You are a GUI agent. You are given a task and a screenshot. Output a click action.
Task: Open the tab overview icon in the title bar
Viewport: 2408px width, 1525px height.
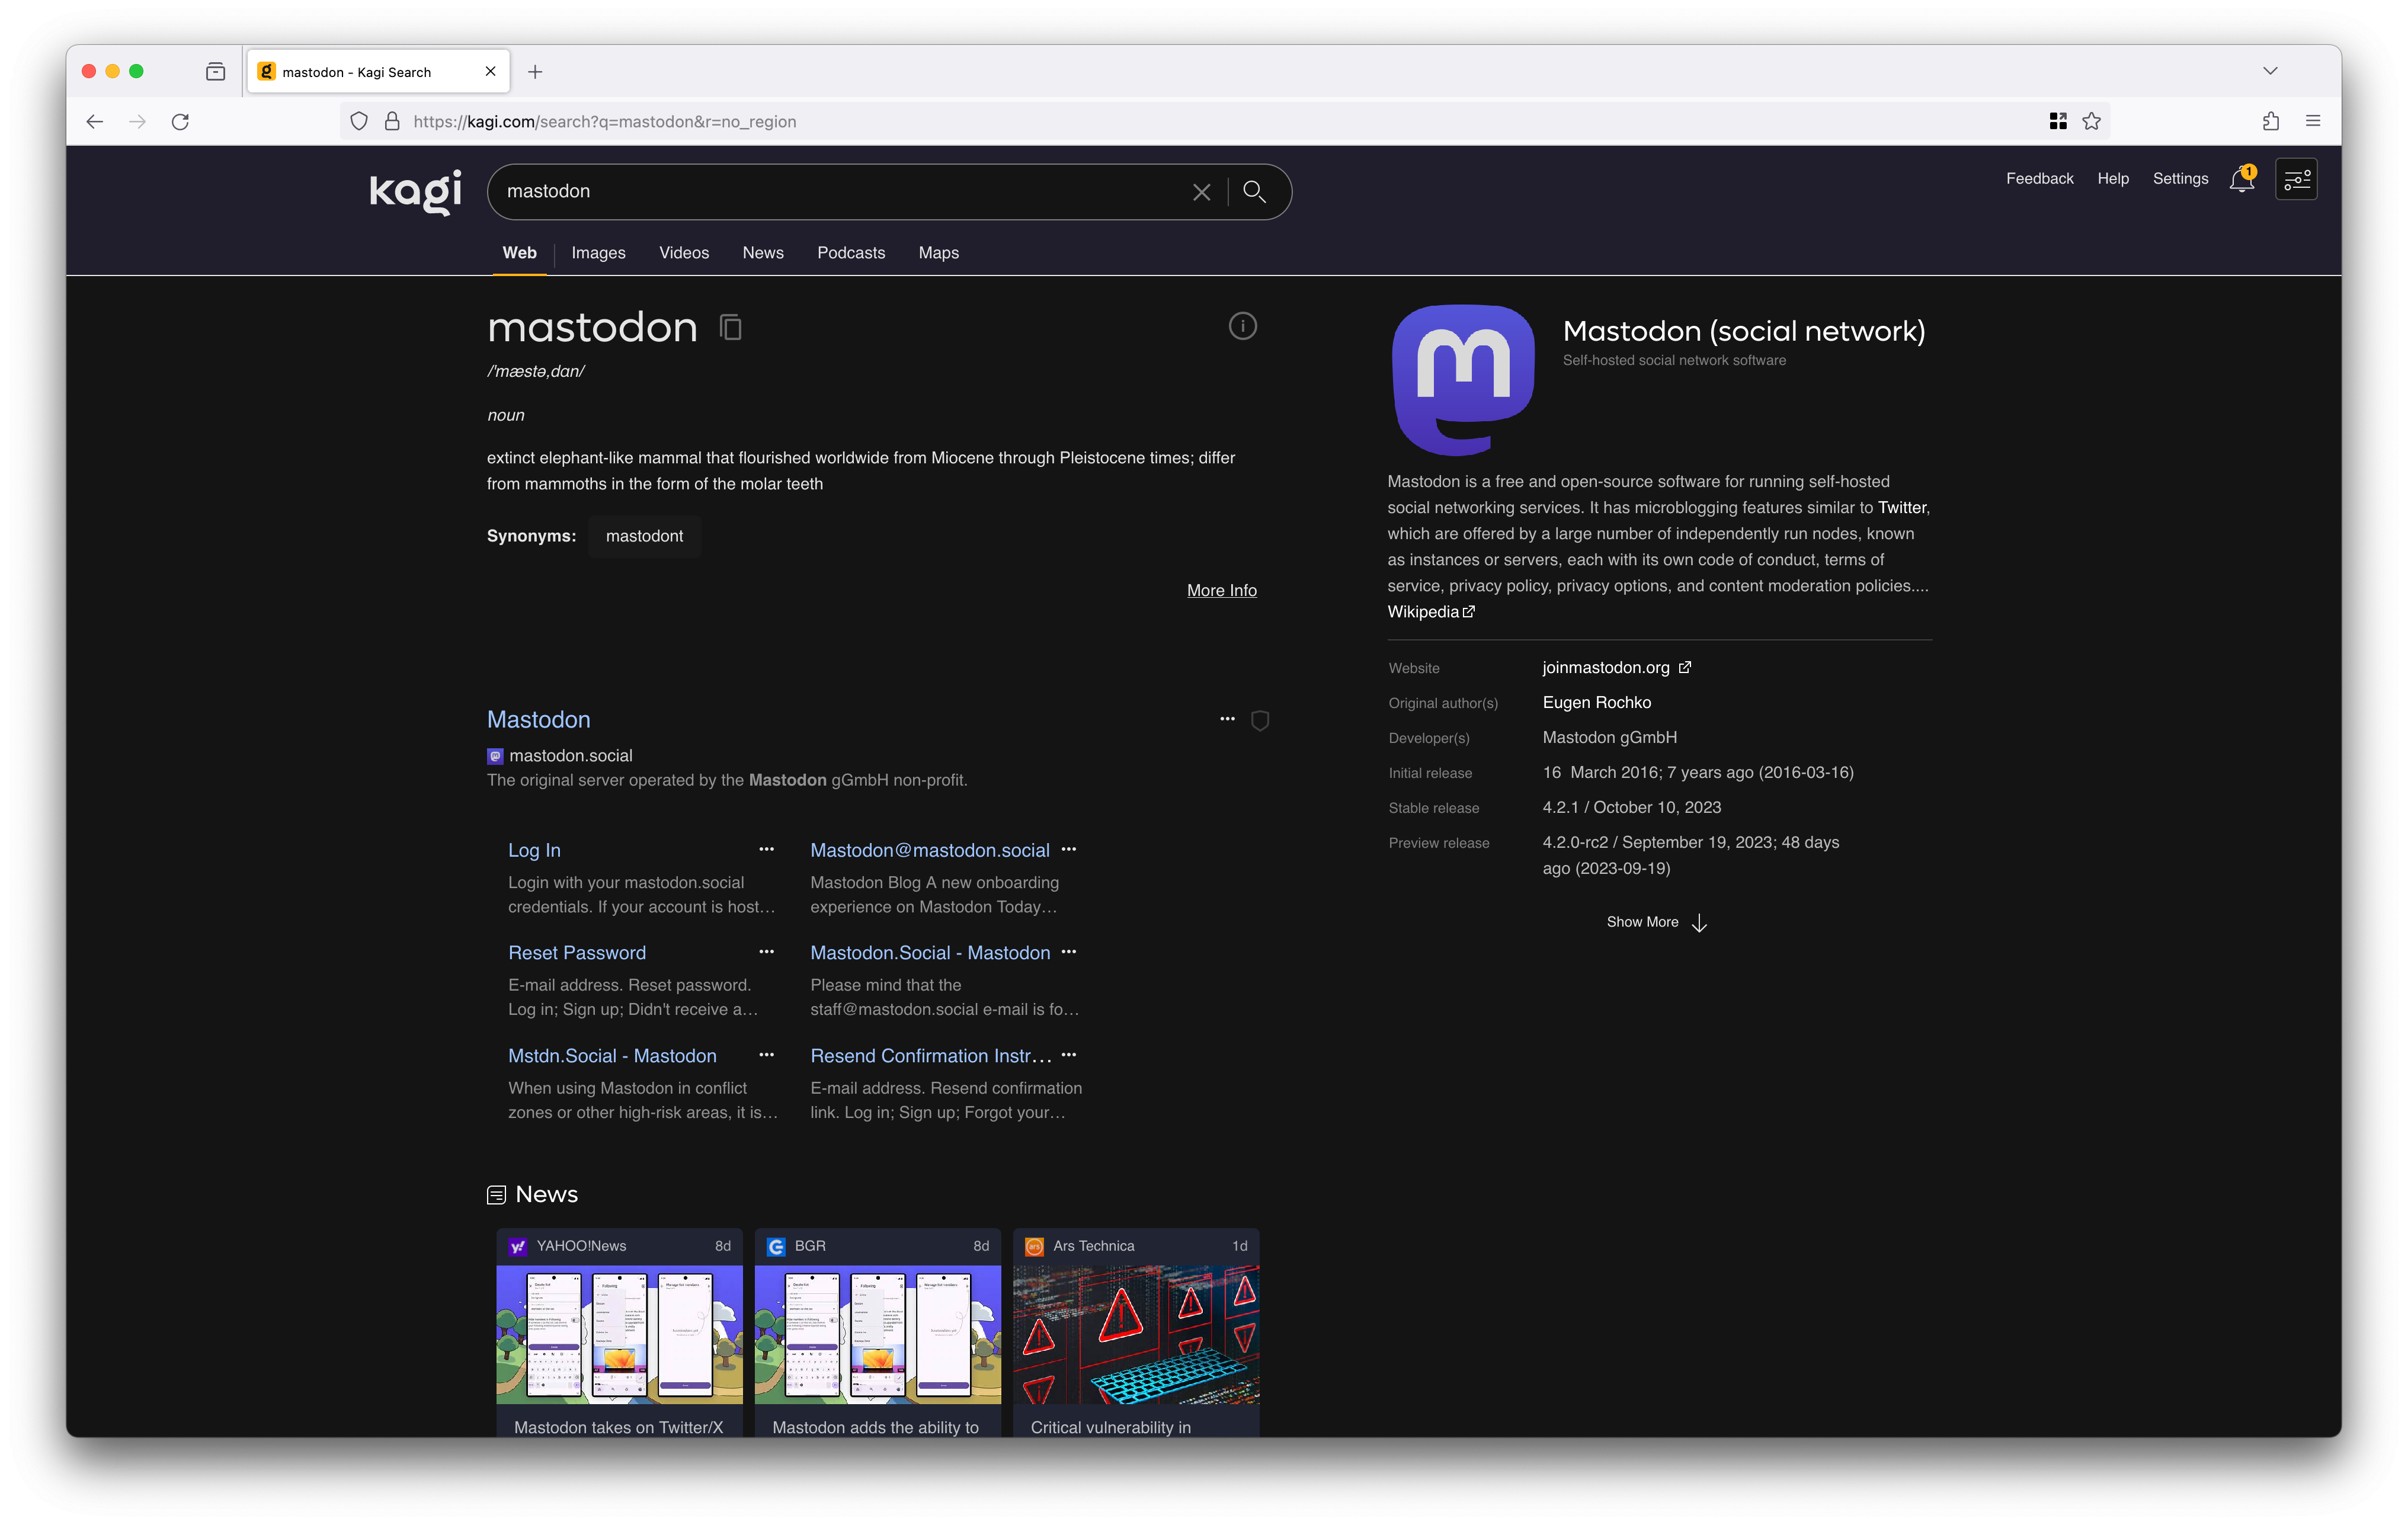215,72
